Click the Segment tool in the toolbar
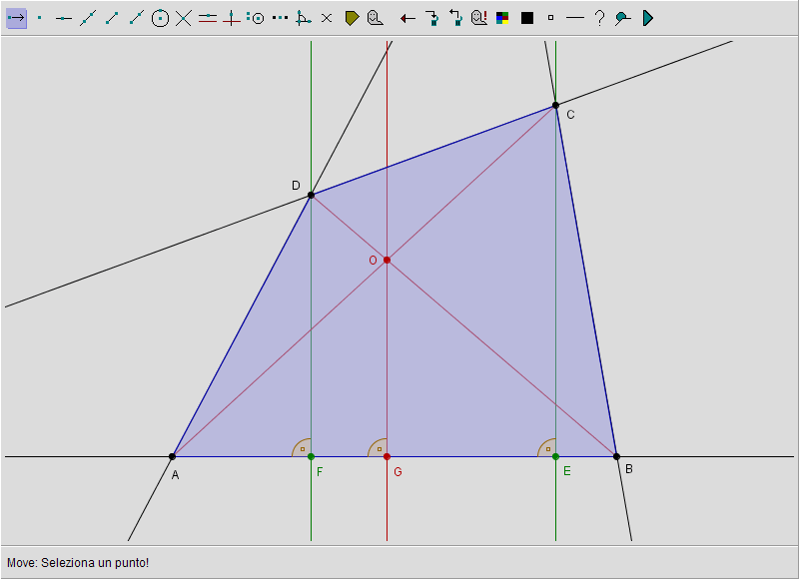Screen dimensions: 799x579 click(112, 18)
